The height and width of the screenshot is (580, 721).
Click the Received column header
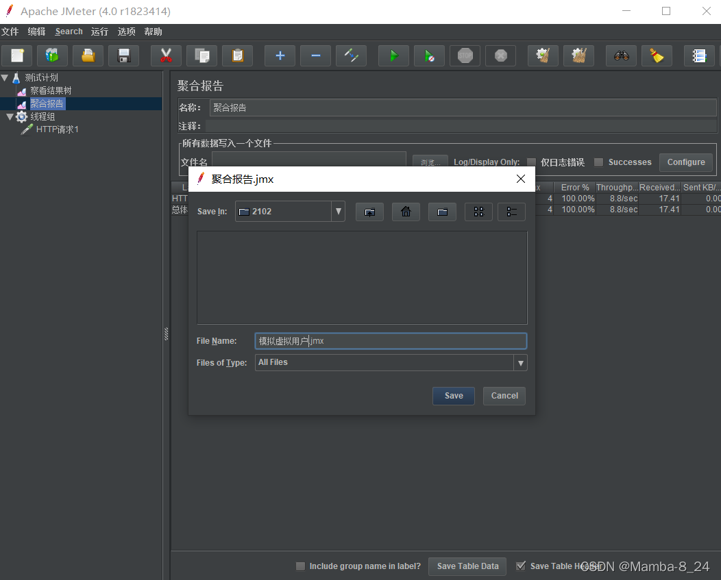(x=659, y=188)
